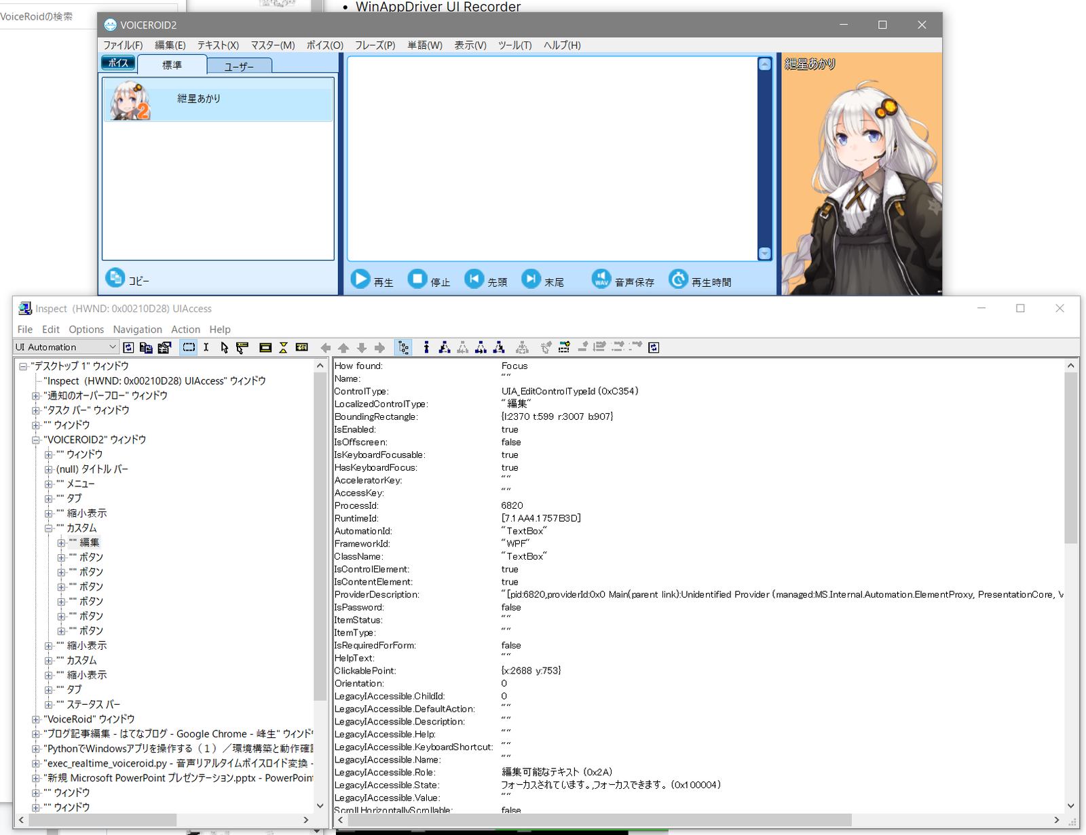1086x835 pixels.
Task: Expand the "メニュー" tree node
Action: point(48,484)
